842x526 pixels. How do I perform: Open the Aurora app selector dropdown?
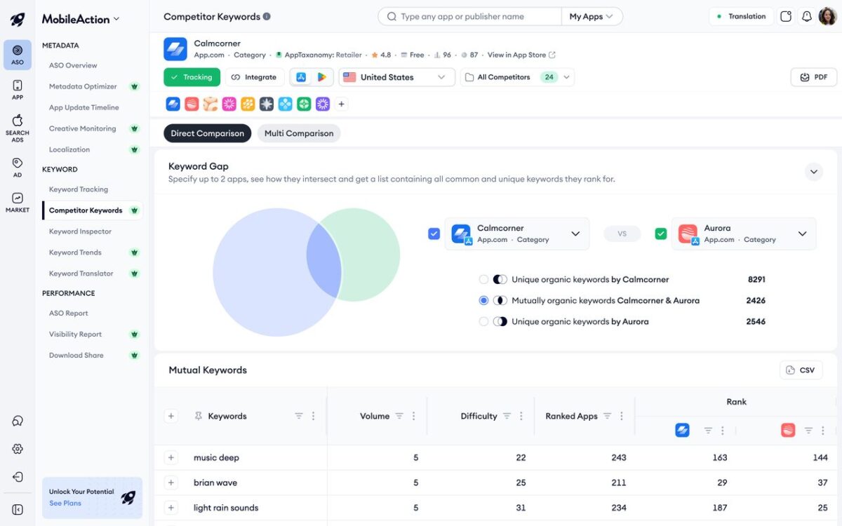(x=744, y=234)
